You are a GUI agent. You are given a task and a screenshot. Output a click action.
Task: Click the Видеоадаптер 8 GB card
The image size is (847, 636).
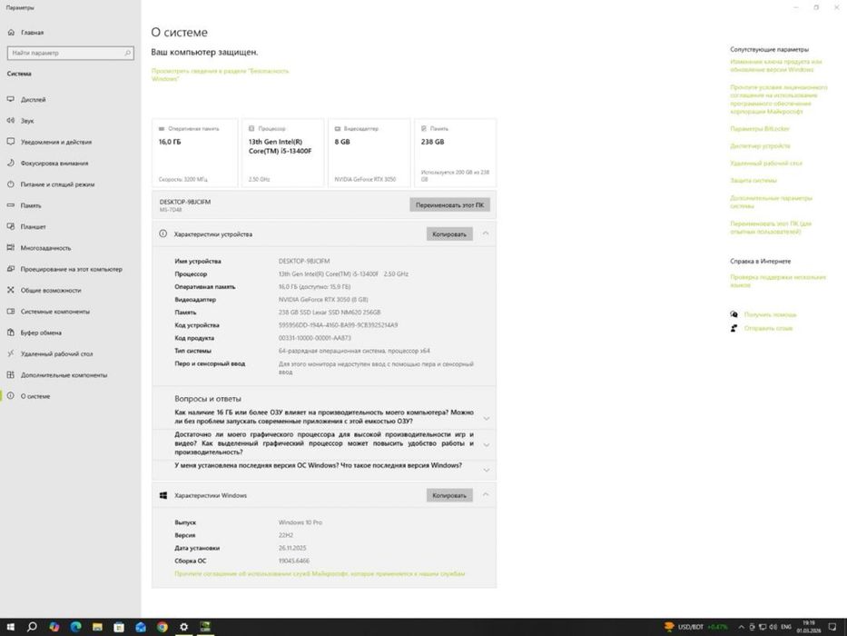tap(369, 153)
